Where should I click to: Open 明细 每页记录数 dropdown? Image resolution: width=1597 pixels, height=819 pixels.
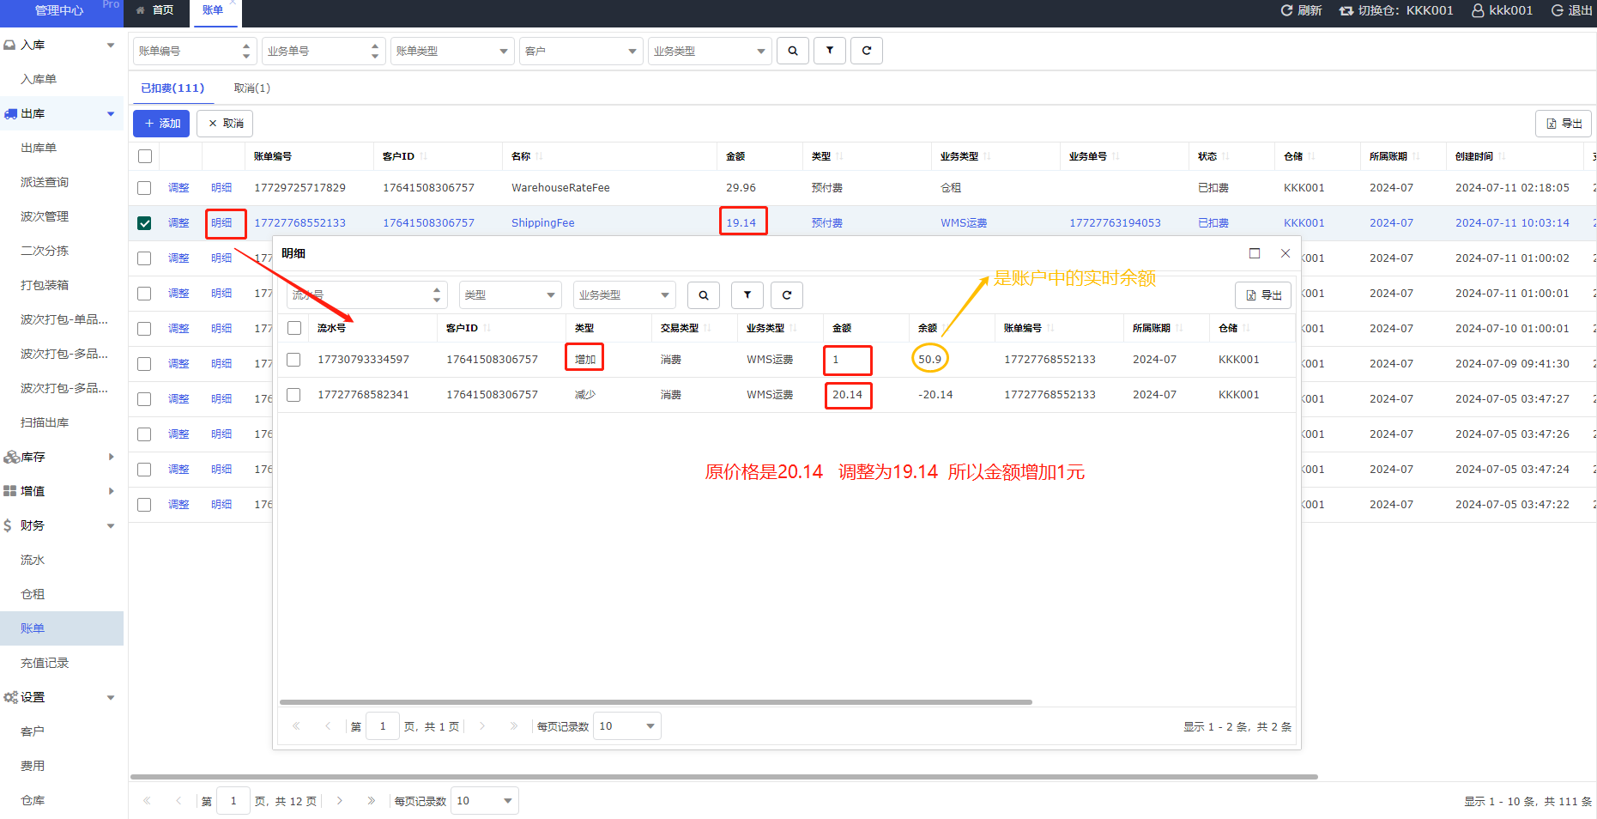click(627, 726)
